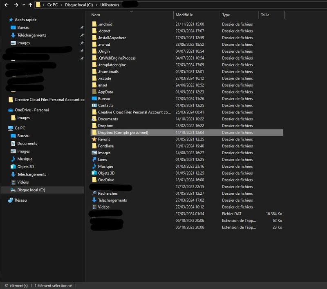Click the AppData hidden folder icon
The image size is (327, 289).
(94, 92)
